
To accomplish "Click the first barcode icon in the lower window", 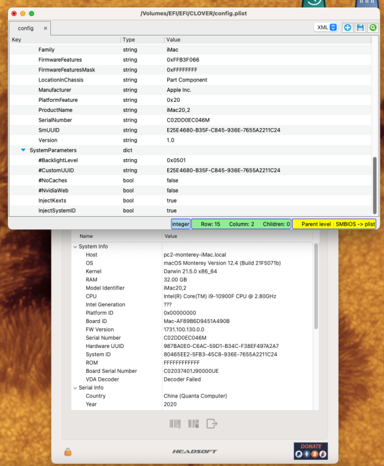I will point(175,424).
